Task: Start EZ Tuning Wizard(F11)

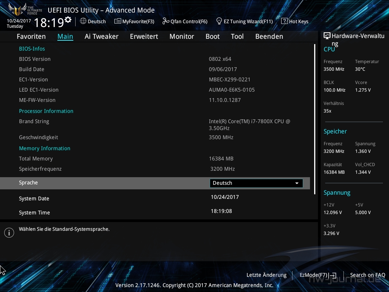Action: 244,21
